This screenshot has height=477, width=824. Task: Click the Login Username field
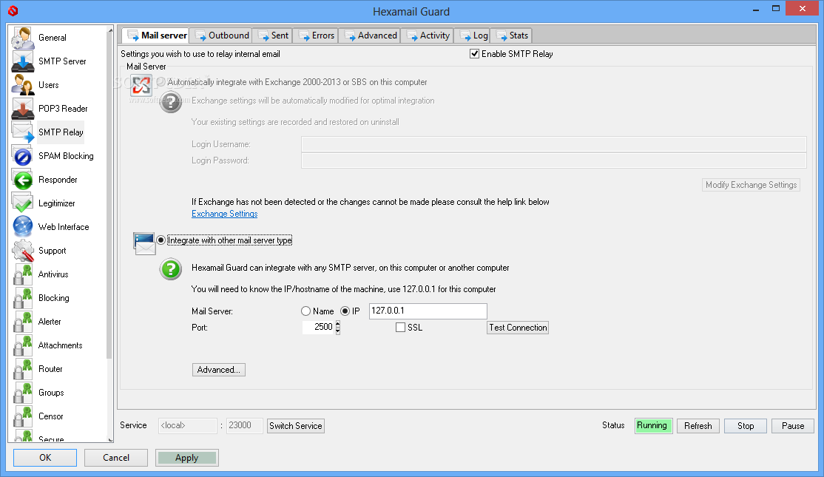[553, 144]
